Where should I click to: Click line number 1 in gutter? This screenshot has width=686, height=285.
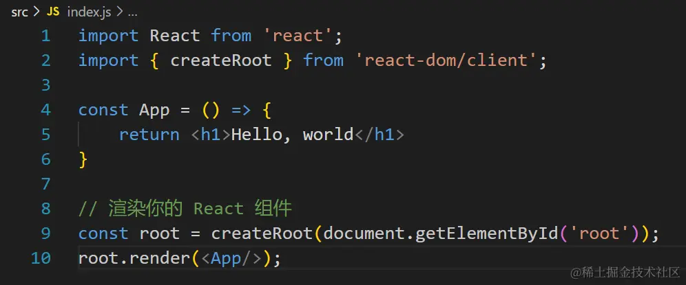46,36
